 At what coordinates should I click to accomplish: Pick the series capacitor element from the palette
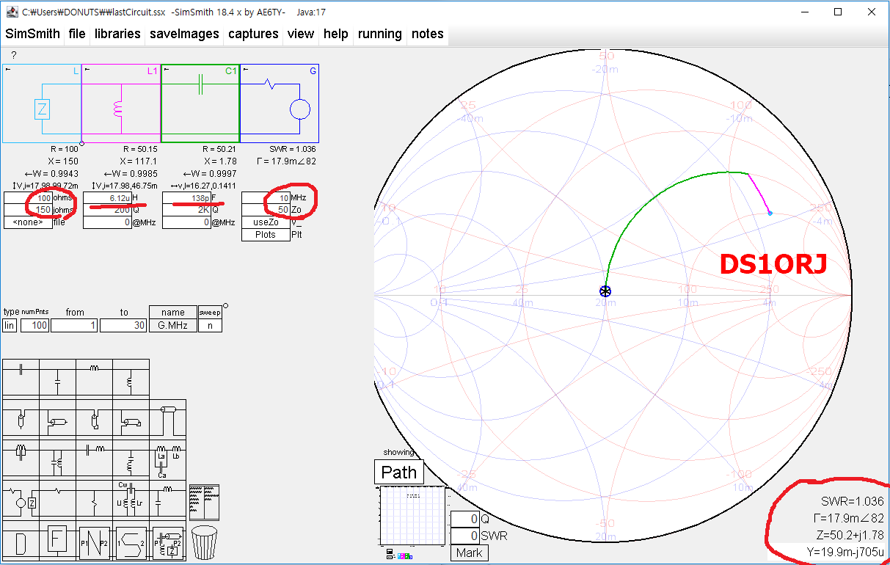pos(21,377)
